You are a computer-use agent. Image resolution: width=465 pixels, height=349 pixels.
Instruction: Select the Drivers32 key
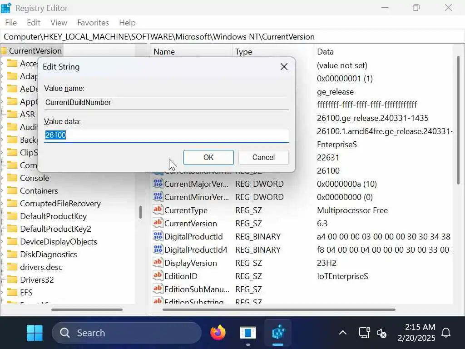pos(37,279)
